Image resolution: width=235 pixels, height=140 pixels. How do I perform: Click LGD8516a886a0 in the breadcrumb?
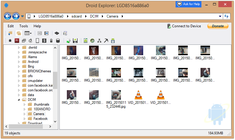51,16
